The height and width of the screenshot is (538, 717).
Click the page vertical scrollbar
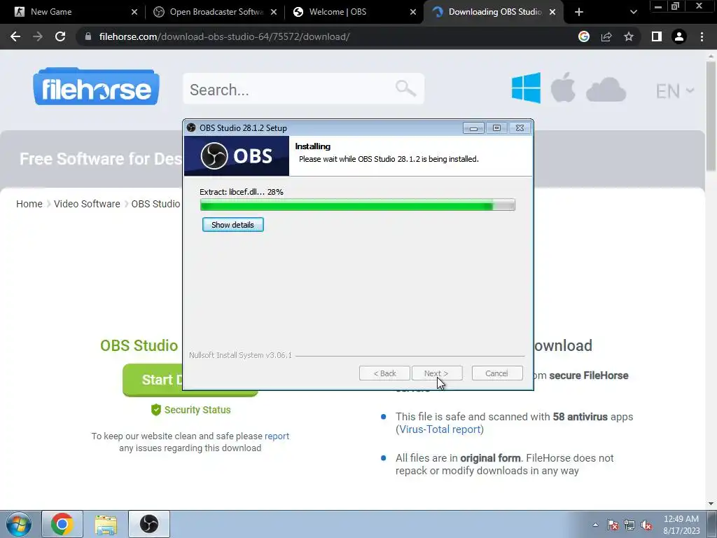(711, 117)
